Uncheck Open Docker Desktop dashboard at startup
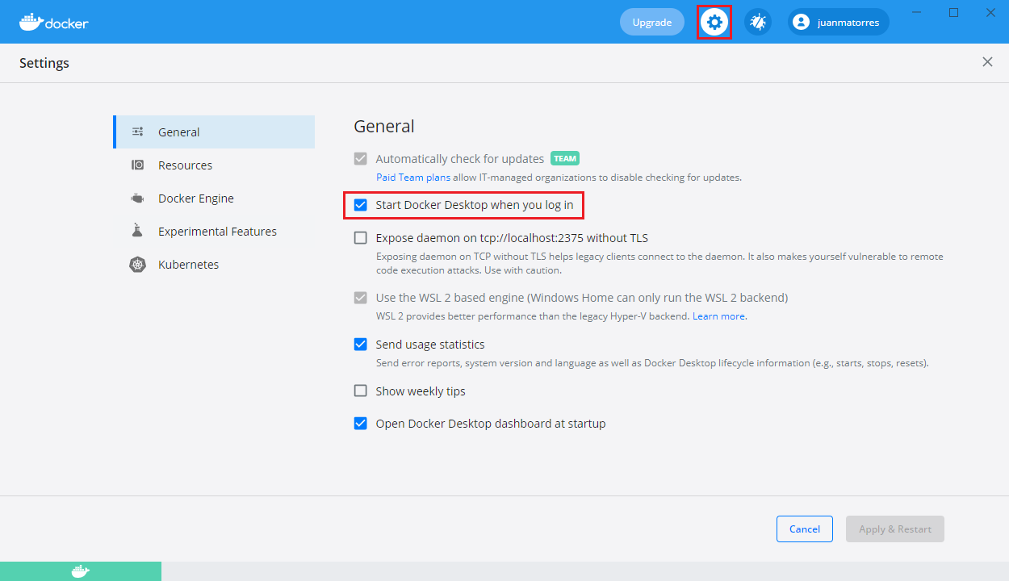Screen dimensions: 1009x581 [x=361, y=424]
